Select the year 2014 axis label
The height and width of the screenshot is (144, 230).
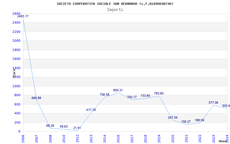(105, 139)
